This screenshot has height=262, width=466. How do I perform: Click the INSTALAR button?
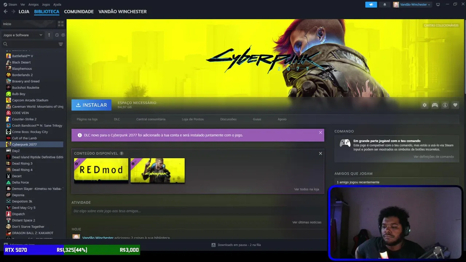91,105
